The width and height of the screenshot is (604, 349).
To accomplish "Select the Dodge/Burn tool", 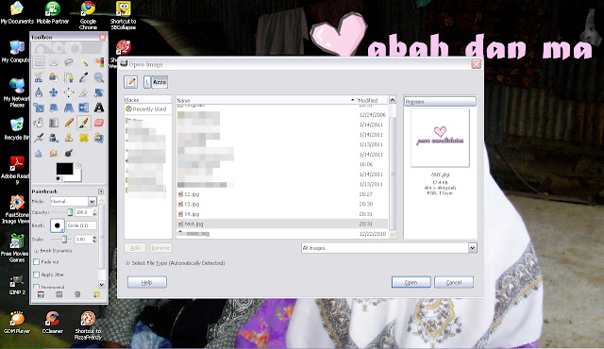I will click(x=69, y=153).
